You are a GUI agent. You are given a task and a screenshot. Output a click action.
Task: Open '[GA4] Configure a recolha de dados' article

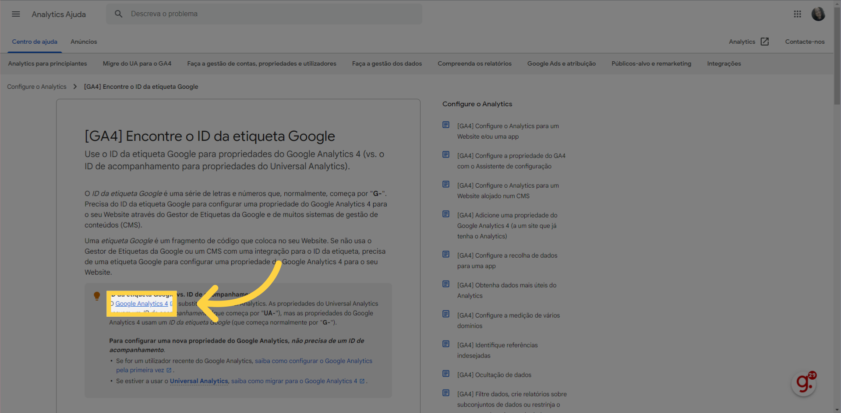pyautogui.click(x=507, y=261)
